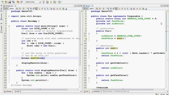Click Find Selection magnifier in Die.java toolbar
169x95 pixels.
tap(108, 9)
